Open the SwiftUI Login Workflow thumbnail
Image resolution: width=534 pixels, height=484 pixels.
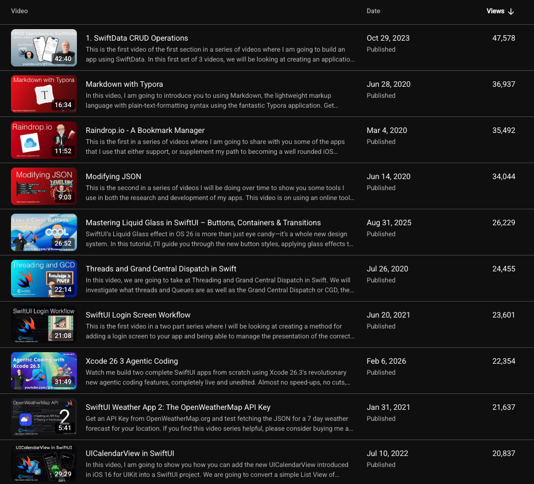coord(44,325)
